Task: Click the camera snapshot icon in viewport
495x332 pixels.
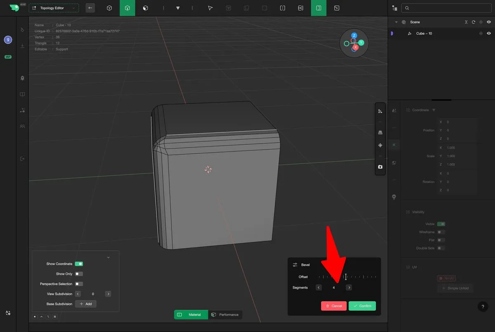Action: pyautogui.click(x=380, y=167)
